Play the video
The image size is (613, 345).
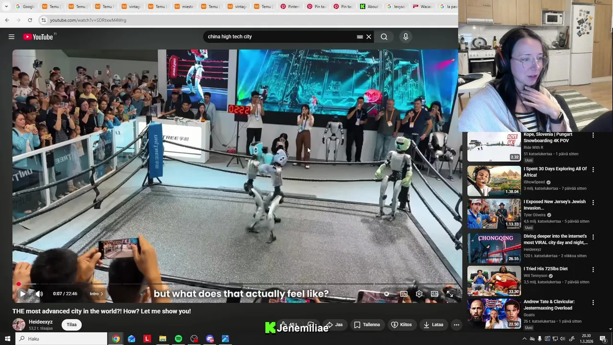(22, 294)
